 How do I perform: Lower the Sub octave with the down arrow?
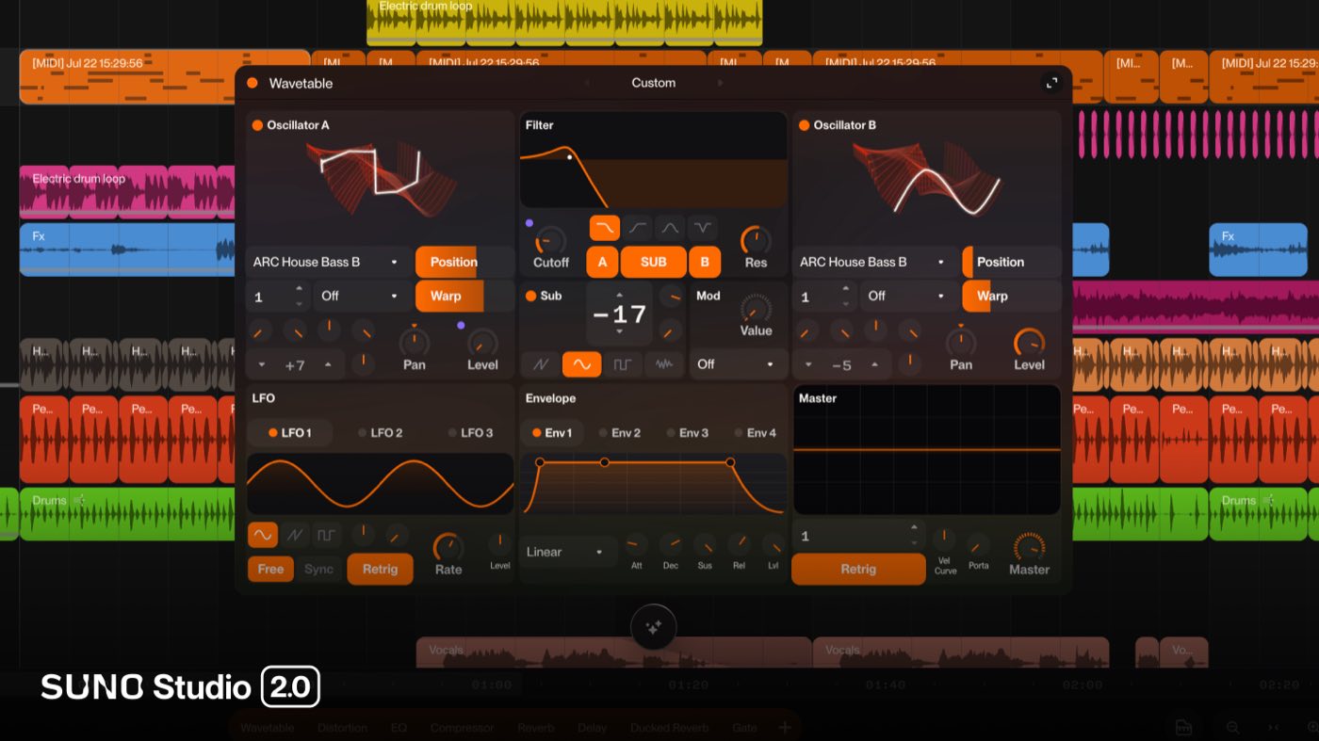[619, 331]
